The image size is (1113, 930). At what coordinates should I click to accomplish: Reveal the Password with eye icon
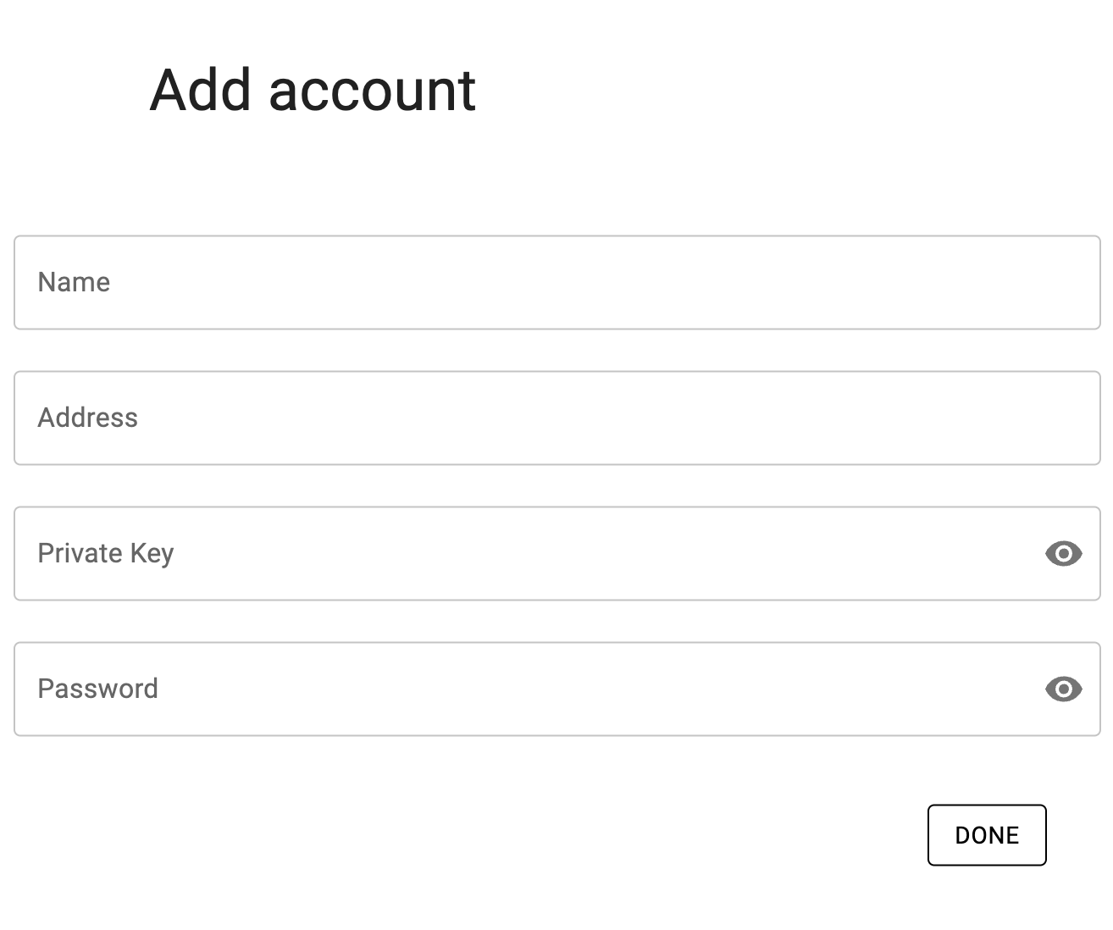coord(1063,689)
